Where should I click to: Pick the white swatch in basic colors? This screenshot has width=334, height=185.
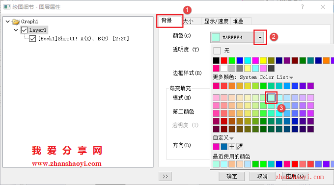point(224,68)
